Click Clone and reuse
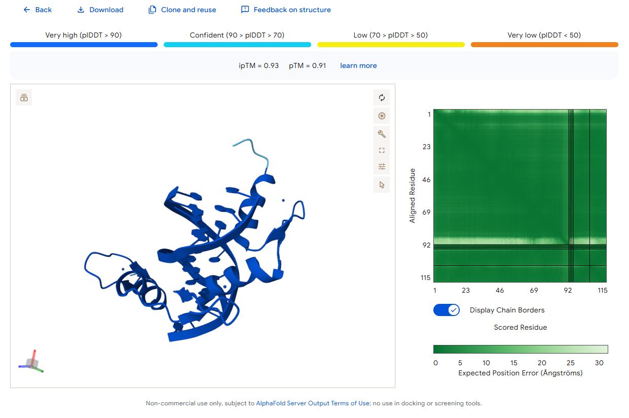 coord(182,10)
